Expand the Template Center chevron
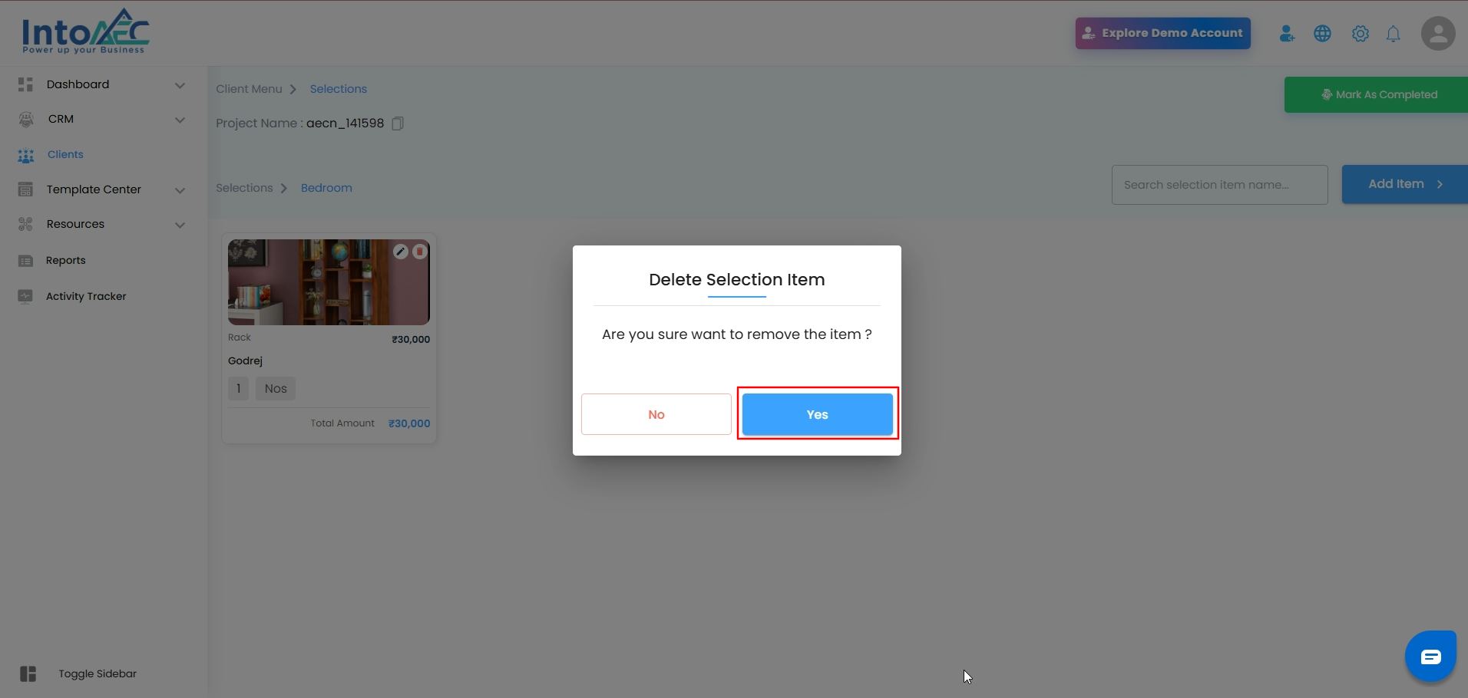 pos(180,190)
